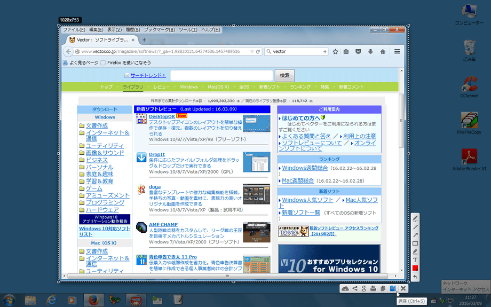Screen dimensions: 491x307
Task: Open the ファイル(F) menu
Action: tap(74, 30)
